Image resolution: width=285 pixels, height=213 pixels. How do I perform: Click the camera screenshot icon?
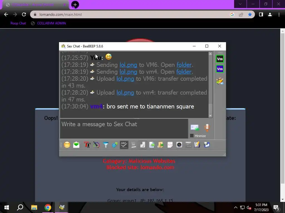pos(179,145)
